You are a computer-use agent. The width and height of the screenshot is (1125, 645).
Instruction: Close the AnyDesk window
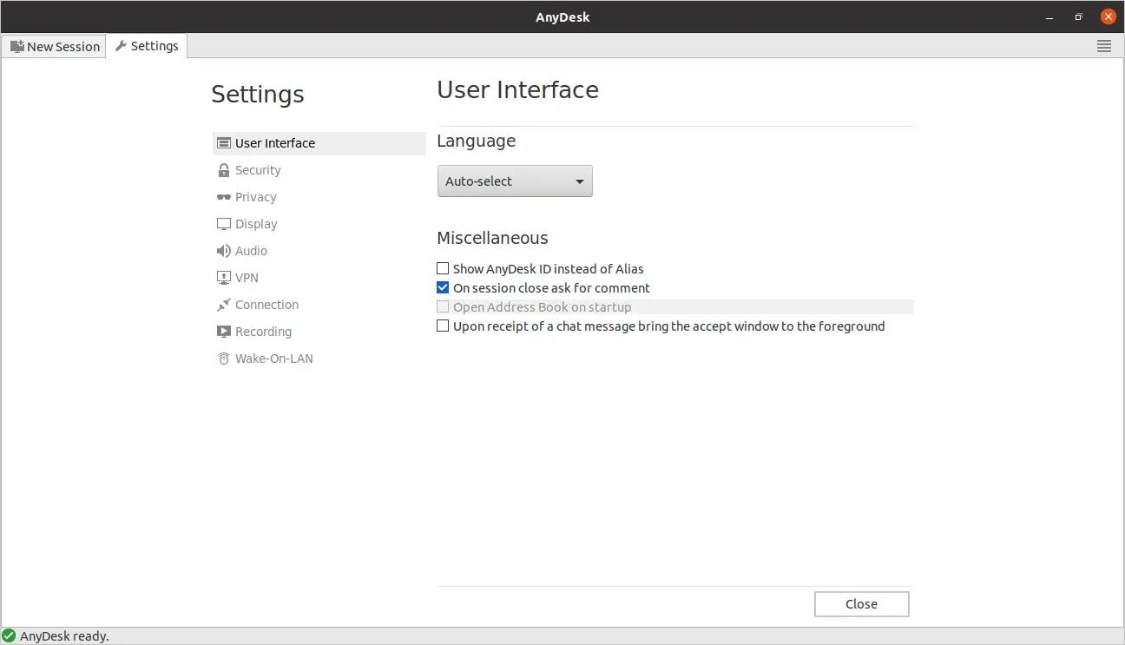pos(1108,16)
